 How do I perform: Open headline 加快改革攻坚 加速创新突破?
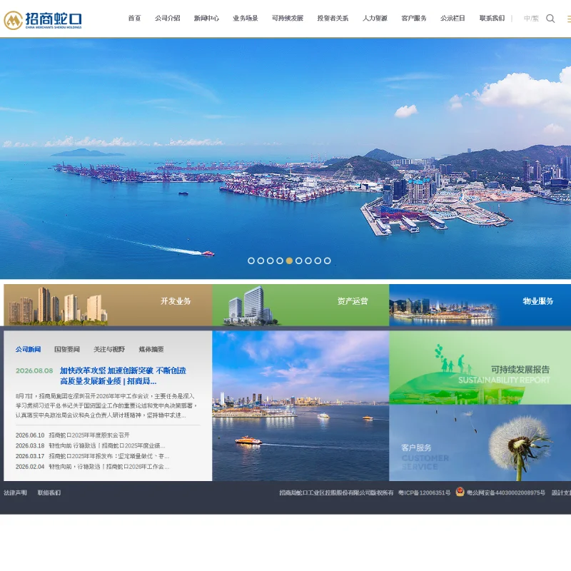point(123,376)
